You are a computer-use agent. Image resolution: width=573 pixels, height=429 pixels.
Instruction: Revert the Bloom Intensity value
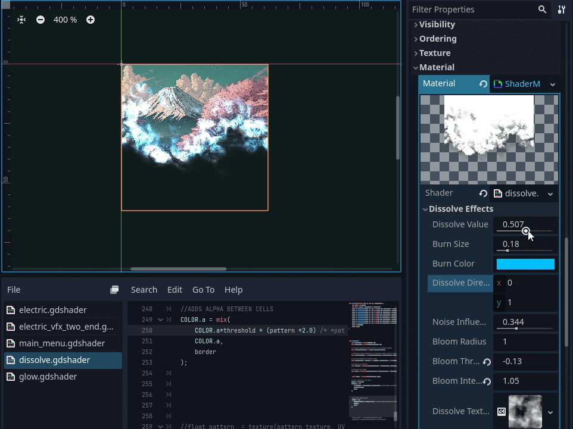click(487, 381)
